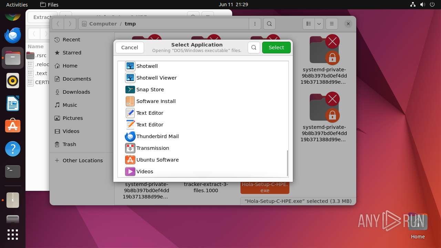Confirm with green Select button
This screenshot has width=441, height=248.
(x=276, y=48)
